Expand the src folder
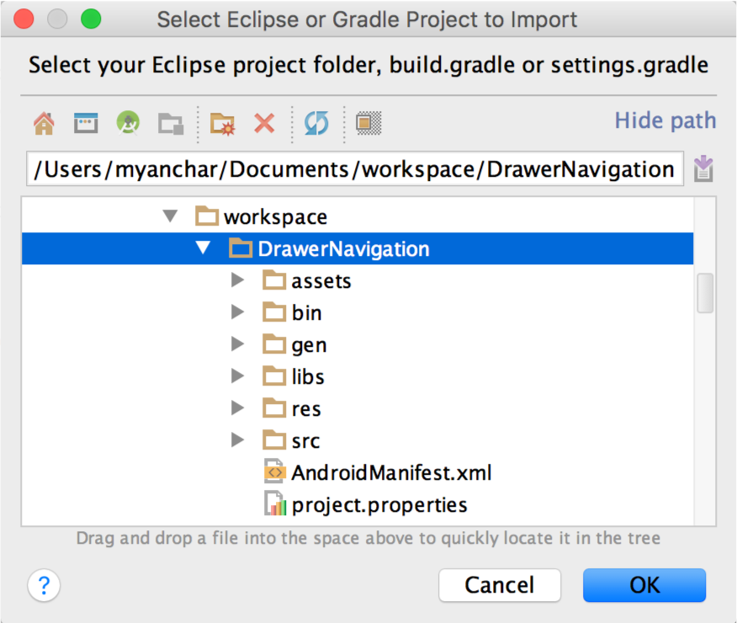Screen dimensions: 737x623 [237, 439]
